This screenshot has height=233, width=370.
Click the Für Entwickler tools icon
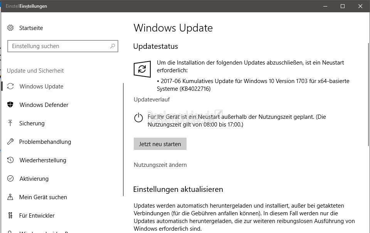click(10, 215)
